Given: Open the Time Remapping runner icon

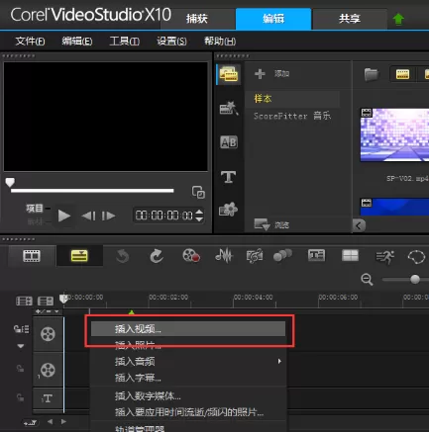Looking at the screenshot, I should [385, 257].
